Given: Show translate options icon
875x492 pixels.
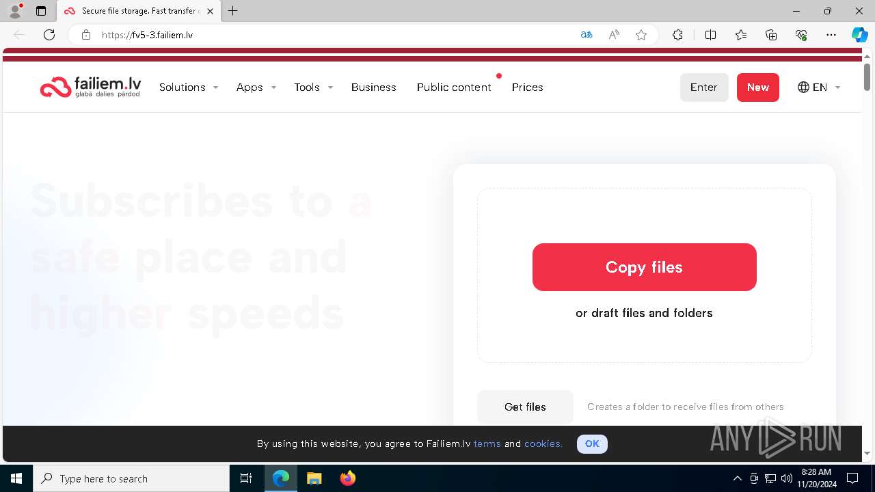Looking at the screenshot, I should tap(586, 35).
